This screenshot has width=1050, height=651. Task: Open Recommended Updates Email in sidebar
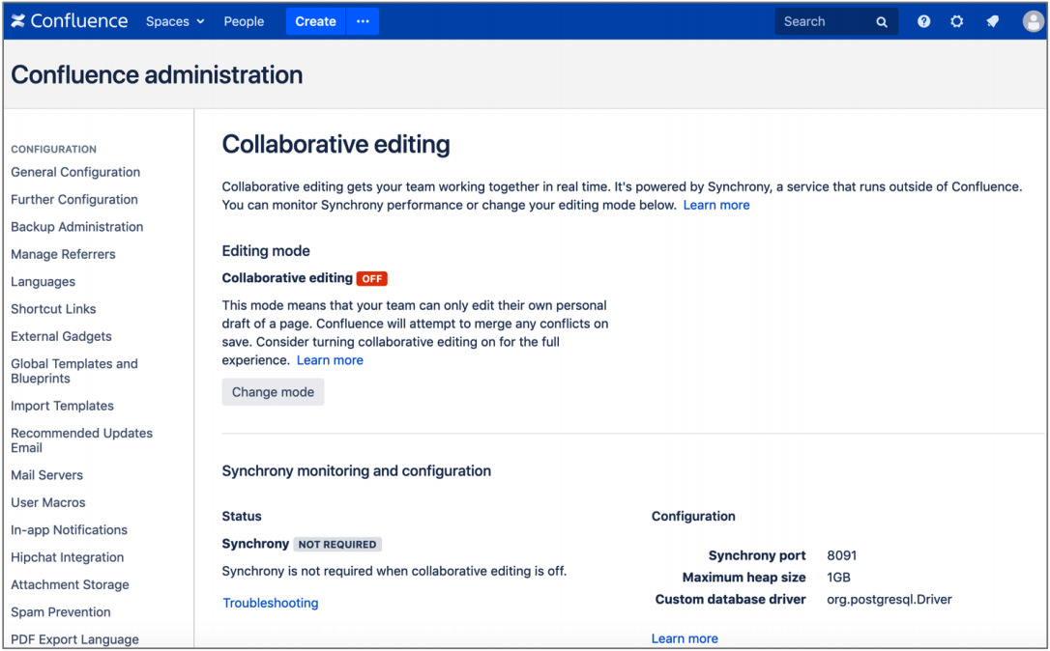(x=81, y=440)
